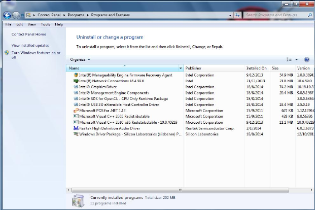315x210 pixels.
Task: Open View installed updates link
Action: click(x=30, y=46)
